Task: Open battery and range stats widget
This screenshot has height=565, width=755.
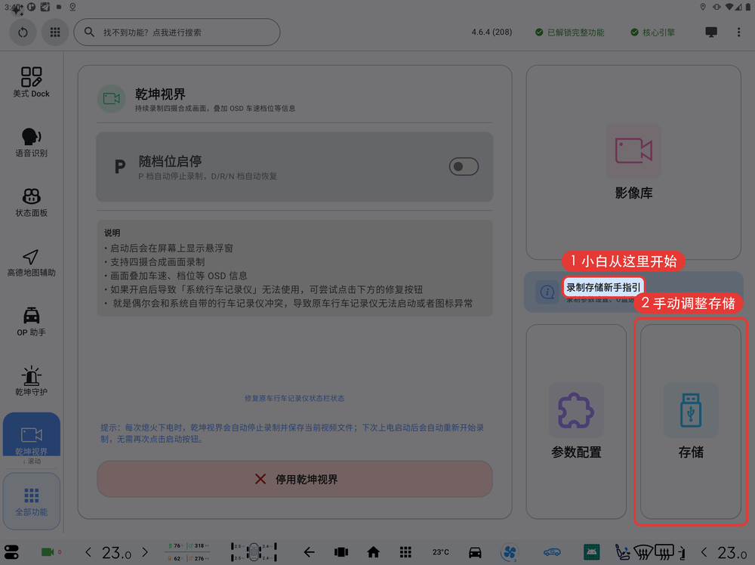Action: click(188, 552)
